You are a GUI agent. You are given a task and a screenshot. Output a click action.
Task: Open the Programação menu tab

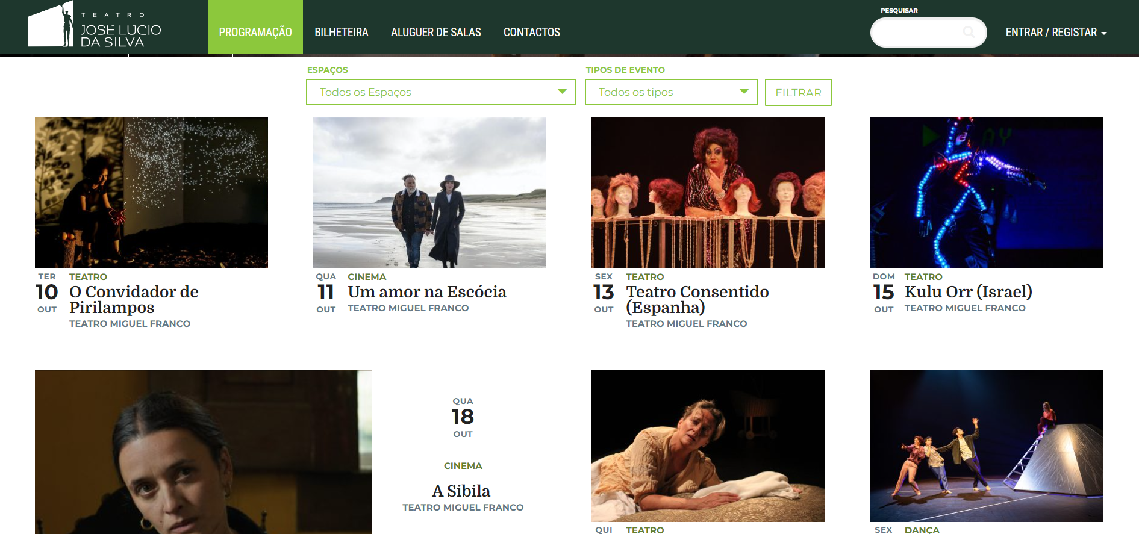tap(255, 27)
